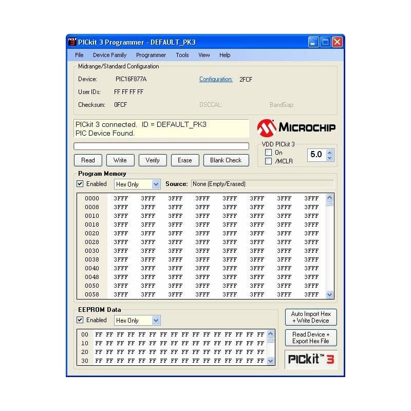
Task: Click the Source field None (Empty/Erased)
Action: [263, 184]
